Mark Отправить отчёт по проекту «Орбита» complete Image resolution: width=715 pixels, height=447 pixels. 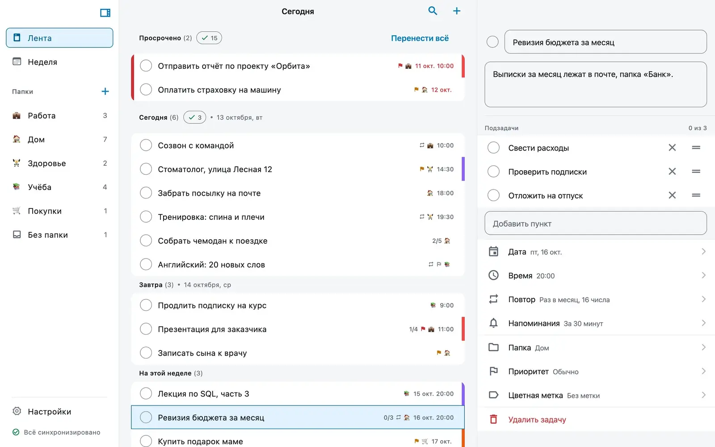[x=146, y=66]
